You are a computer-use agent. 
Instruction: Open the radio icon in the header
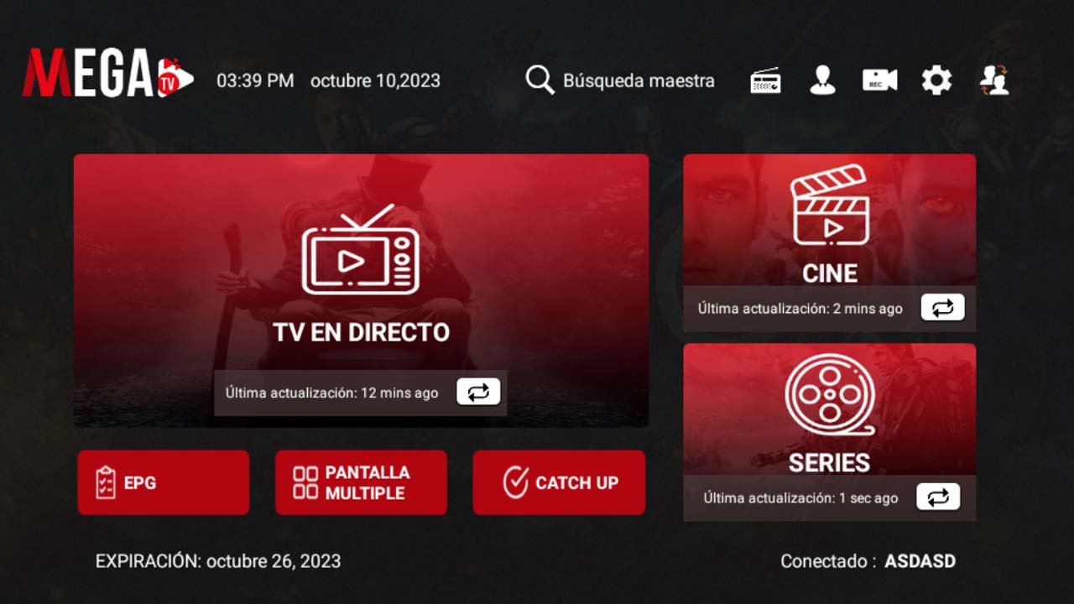click(x=765, y=81)
